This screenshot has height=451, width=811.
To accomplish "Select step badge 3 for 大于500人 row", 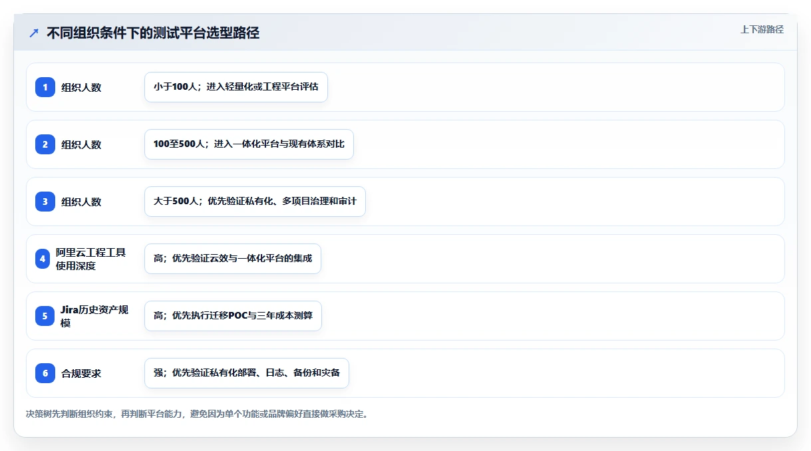I will point(45,202).
